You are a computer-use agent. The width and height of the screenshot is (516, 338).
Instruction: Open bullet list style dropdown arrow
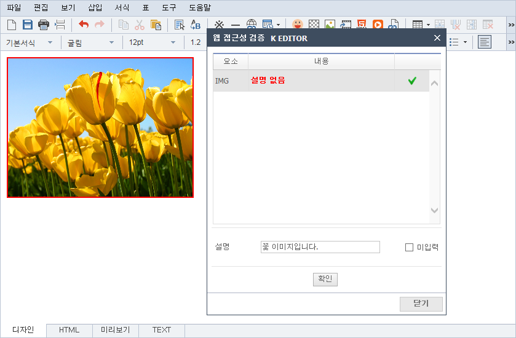coord(465,42)
